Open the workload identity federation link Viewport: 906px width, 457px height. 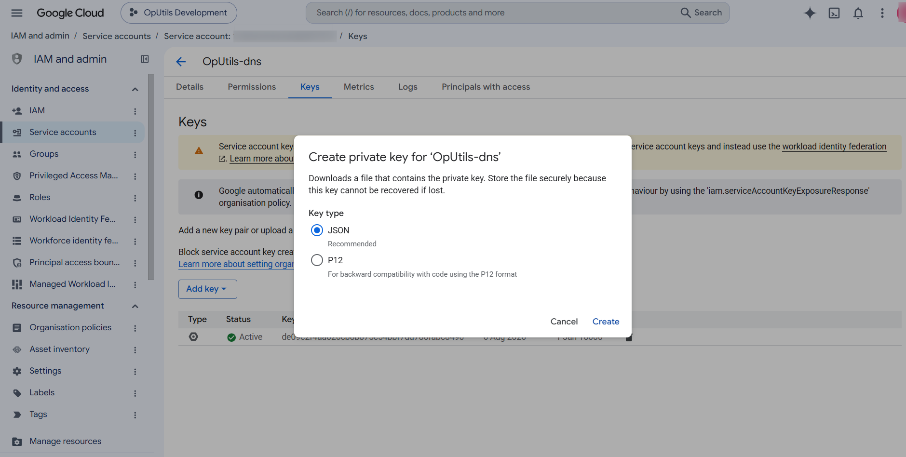[834, 147]
